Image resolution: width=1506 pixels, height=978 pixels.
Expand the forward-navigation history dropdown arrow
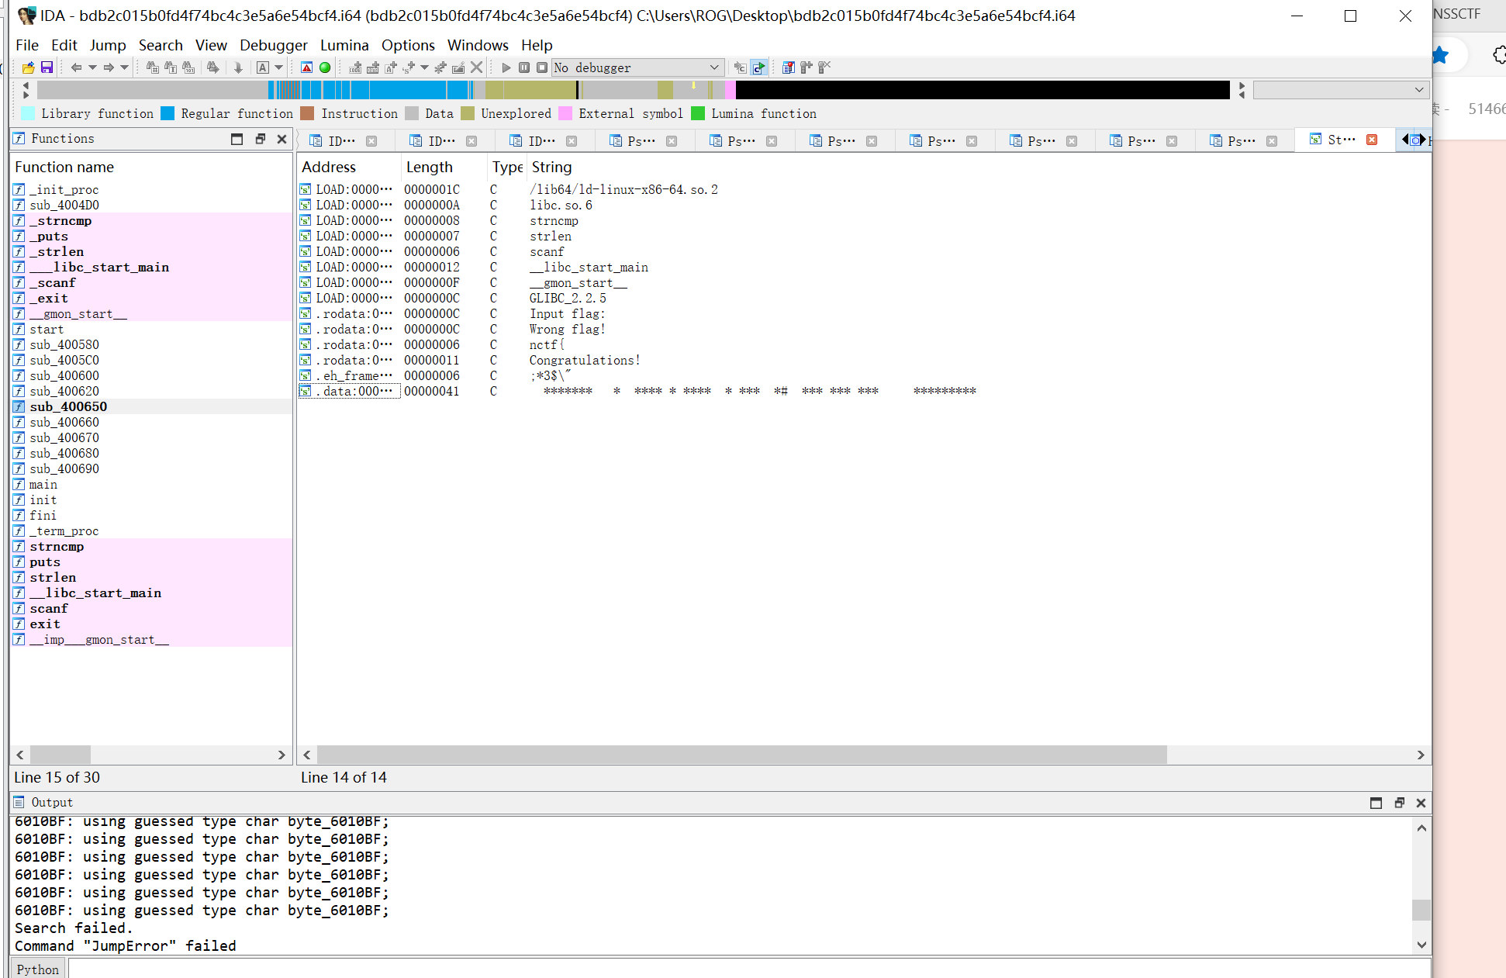tap(124, 67)
